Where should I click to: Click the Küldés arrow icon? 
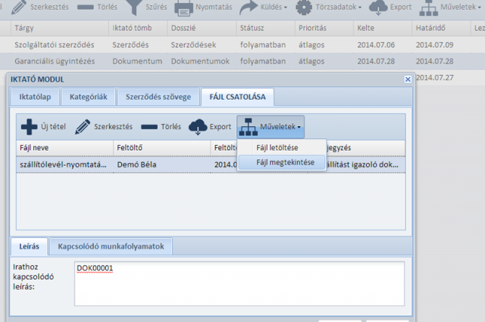tap(249, 8)
